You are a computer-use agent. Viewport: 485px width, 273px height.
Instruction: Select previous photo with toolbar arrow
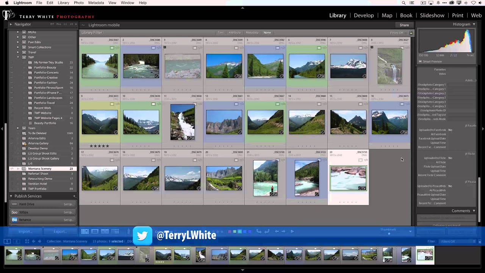(x=277, y=231)
